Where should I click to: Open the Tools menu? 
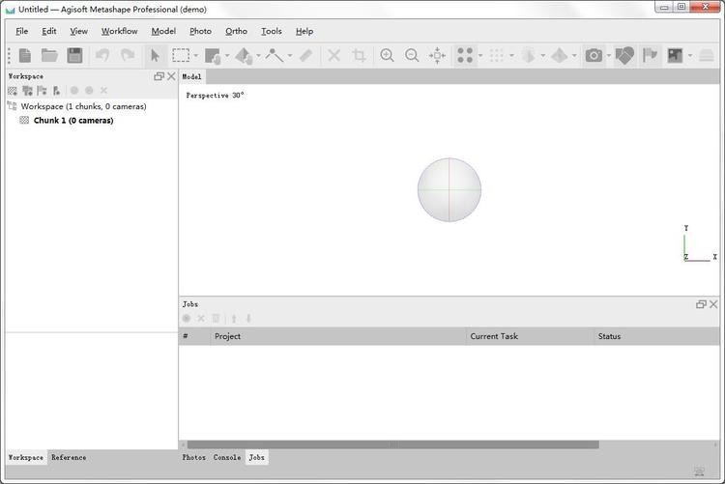click(x=271, y=31)
